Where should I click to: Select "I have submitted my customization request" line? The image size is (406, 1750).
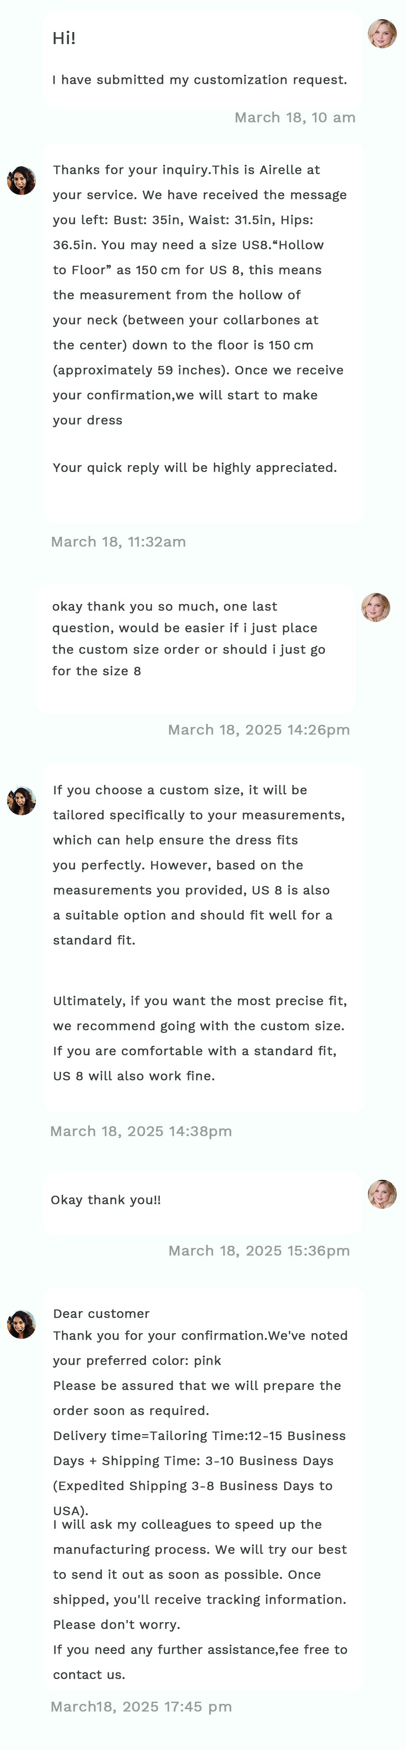pos(199,80)
